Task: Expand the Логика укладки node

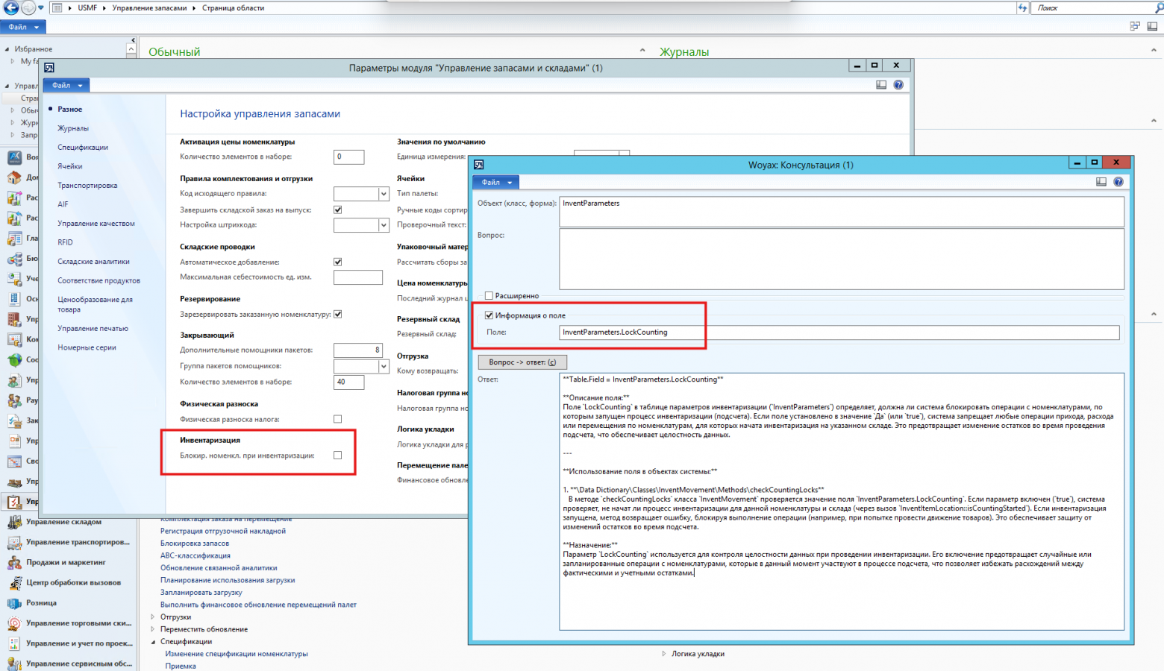Action: [x=664, y=654]
